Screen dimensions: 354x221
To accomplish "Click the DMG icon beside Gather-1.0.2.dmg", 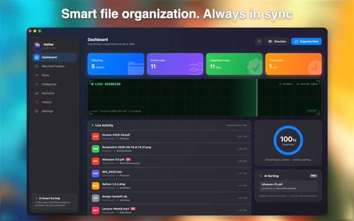I will pos(96,186).
